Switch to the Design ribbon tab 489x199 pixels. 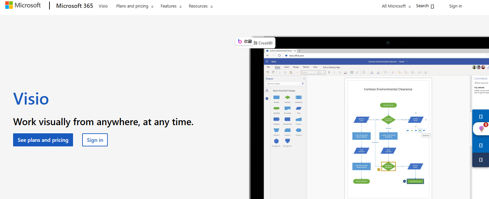tap(296, 67)
